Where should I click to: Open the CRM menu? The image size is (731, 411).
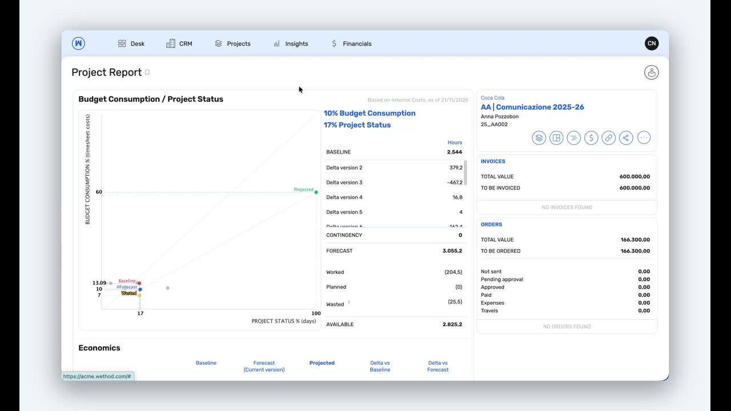tap(179, 43)
